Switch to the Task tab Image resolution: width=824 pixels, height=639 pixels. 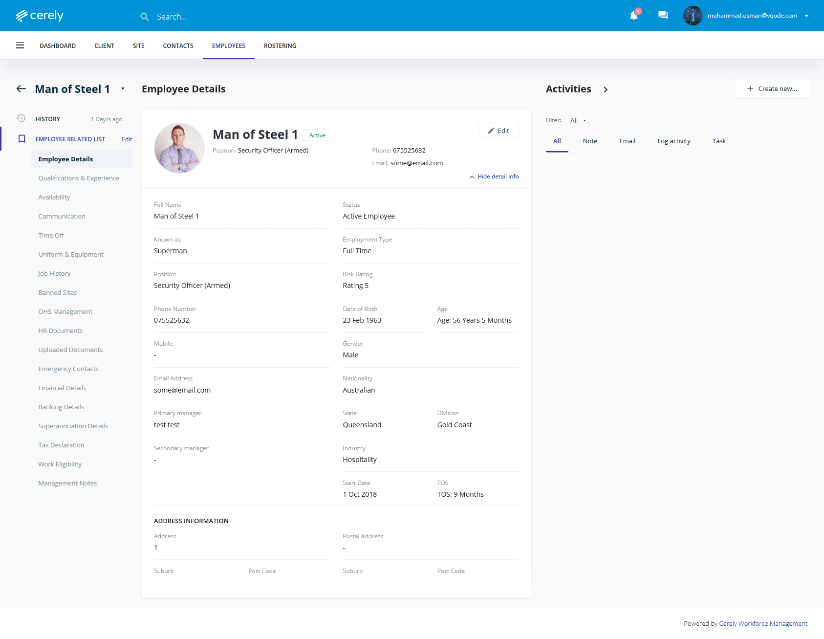coord(718,141)
